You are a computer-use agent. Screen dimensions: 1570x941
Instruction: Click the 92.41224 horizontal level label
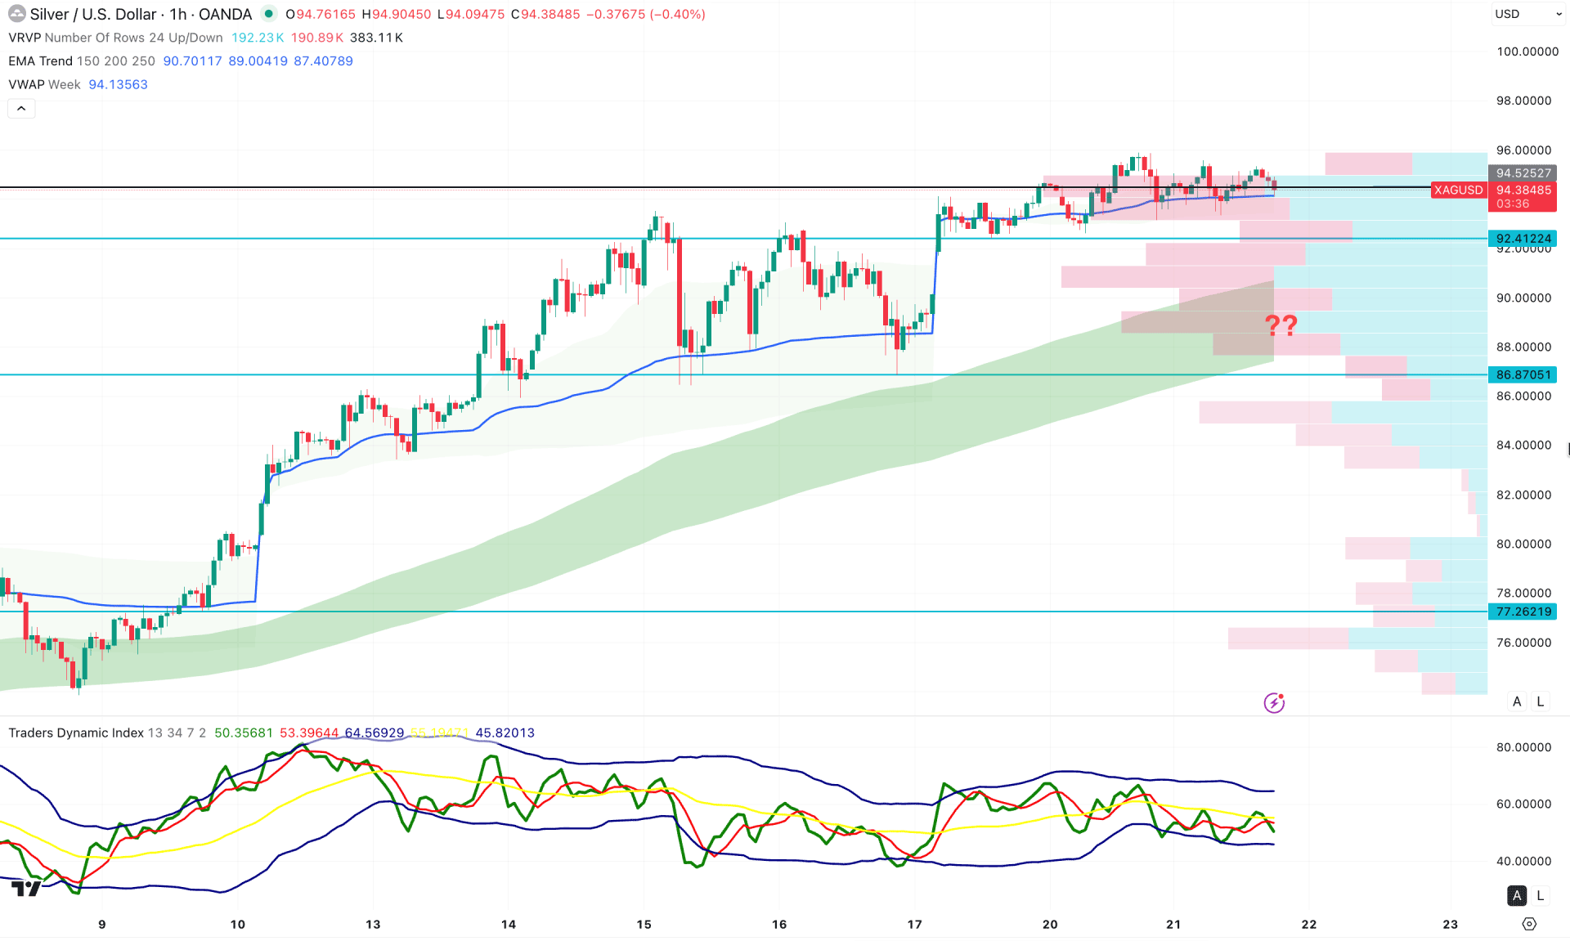coord(1523,239)
